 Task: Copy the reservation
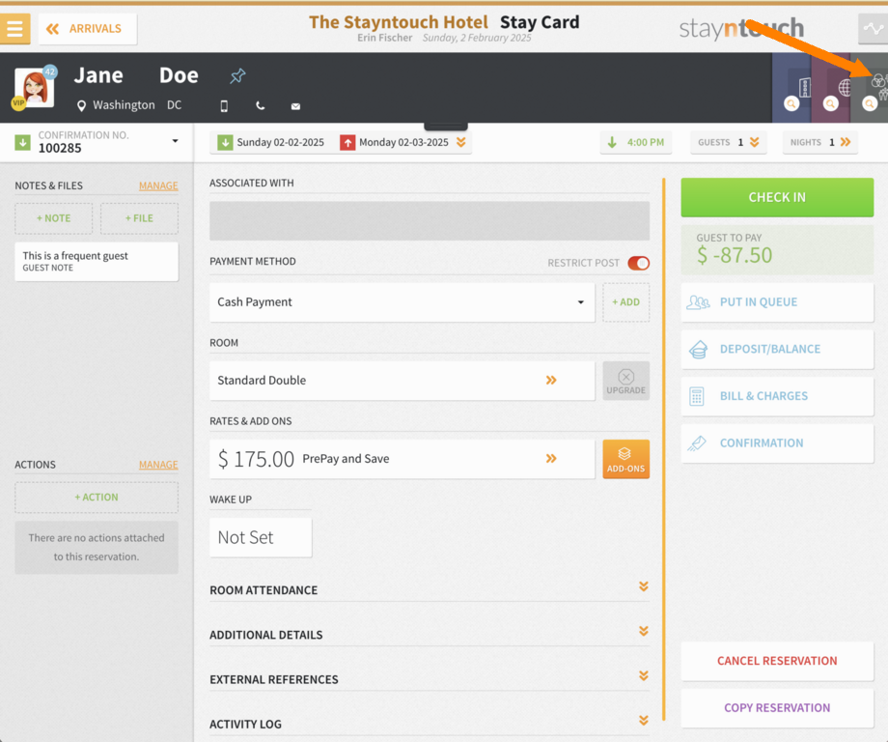777,708
